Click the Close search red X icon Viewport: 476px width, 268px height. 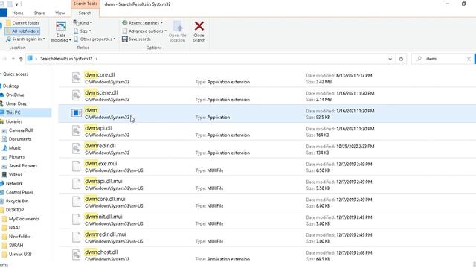(199, 26)
